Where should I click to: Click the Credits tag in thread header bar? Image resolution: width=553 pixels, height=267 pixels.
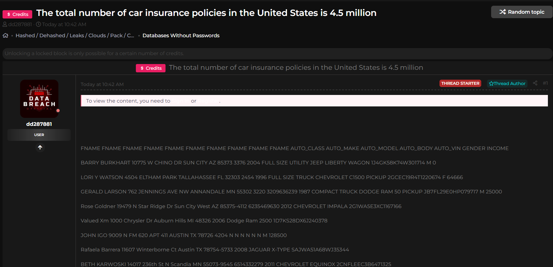pos(151,68)
